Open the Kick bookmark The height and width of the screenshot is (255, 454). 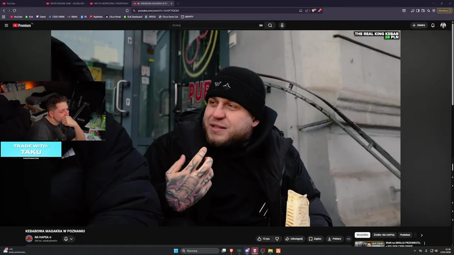(x=29, y=17)
